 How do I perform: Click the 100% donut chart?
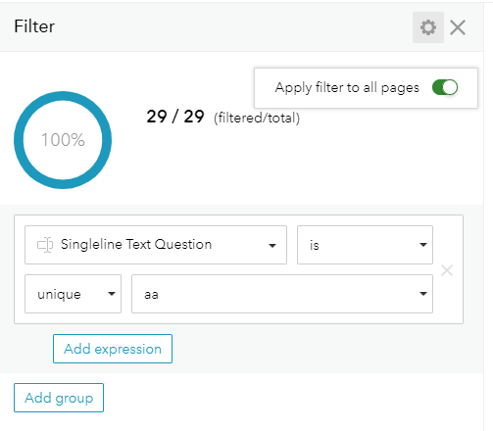click(x=63, y=140)
